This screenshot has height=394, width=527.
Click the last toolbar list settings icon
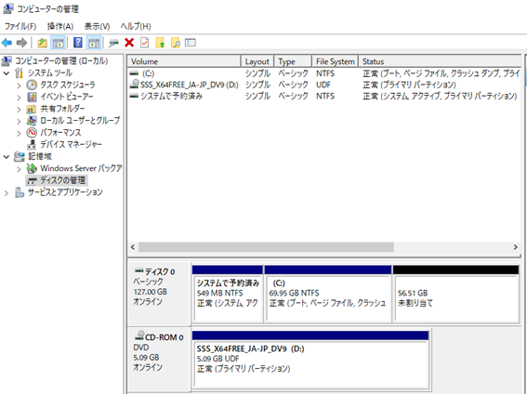[191, 43]
